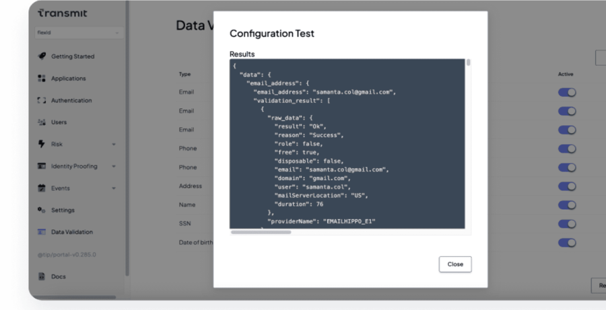Click the Address row type cell
Image resolution: width=606 pixels, height=310 pixels.
[190, 186]
